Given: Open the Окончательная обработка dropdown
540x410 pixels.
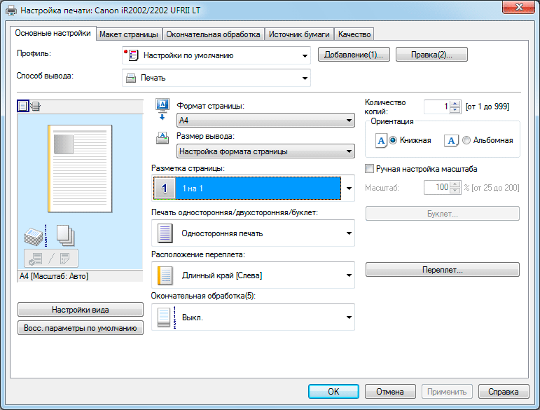Looking at the screenshot, I should pos(253,317).
